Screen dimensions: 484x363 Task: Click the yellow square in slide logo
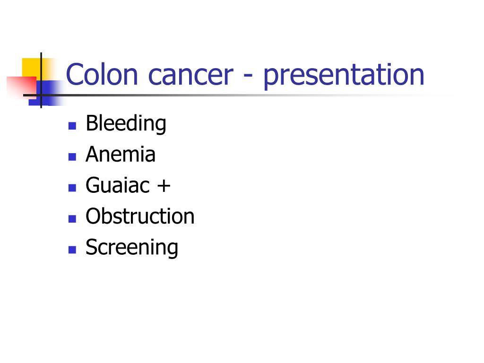(32, 68)
